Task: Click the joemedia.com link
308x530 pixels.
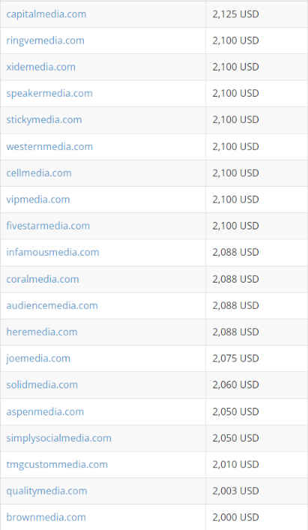Action: click(38, 358)
